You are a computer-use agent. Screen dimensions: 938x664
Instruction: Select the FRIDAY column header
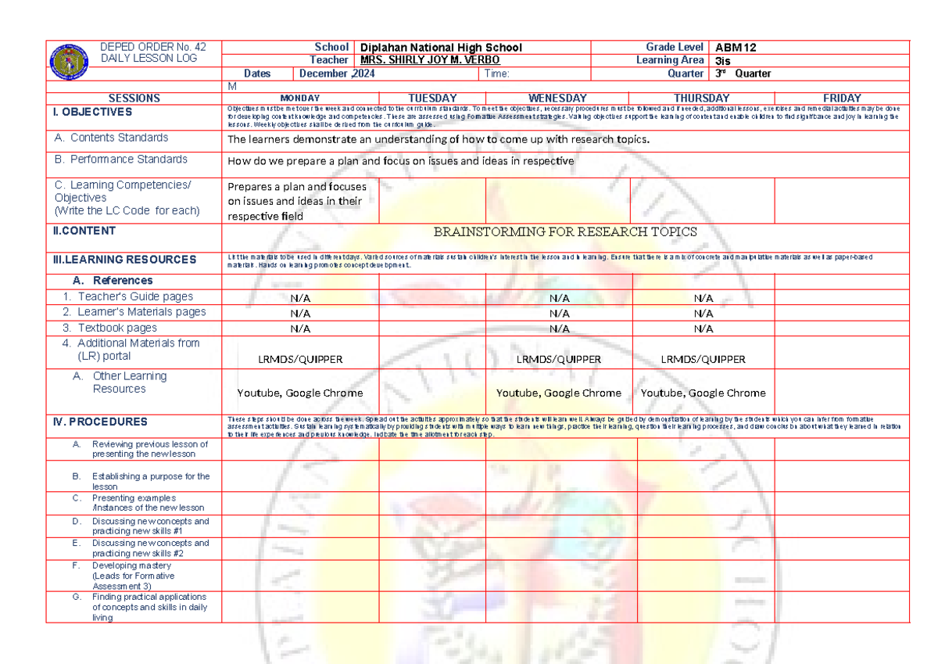point(846,97)
